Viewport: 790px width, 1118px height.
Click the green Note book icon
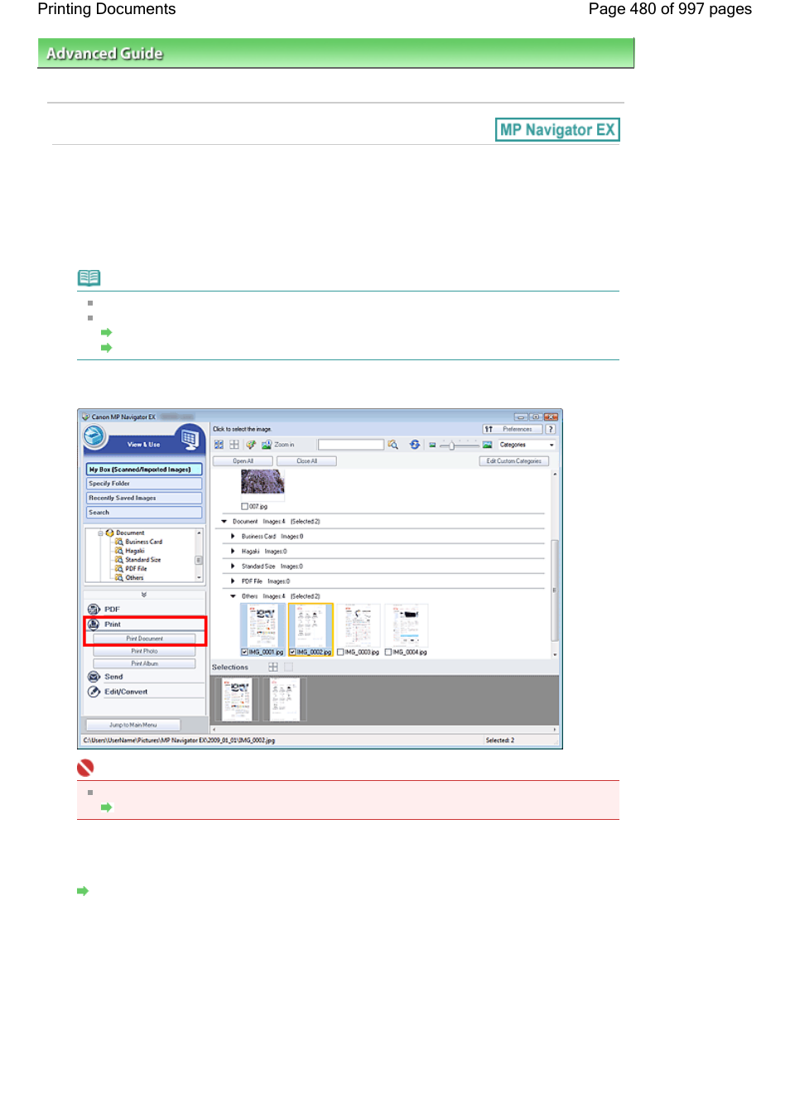[x=89, y=277]
